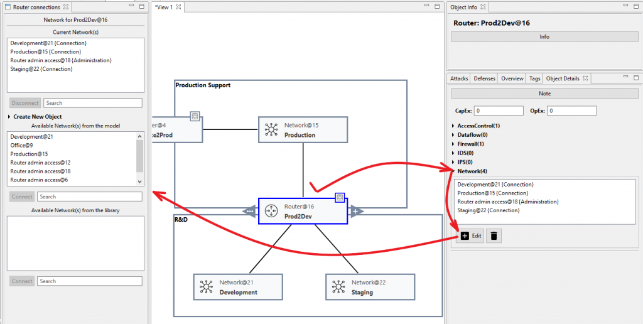Screen dimensions: 643x324
Task: Click the Edit button under Network list
Action: click(x=470, y=236)
